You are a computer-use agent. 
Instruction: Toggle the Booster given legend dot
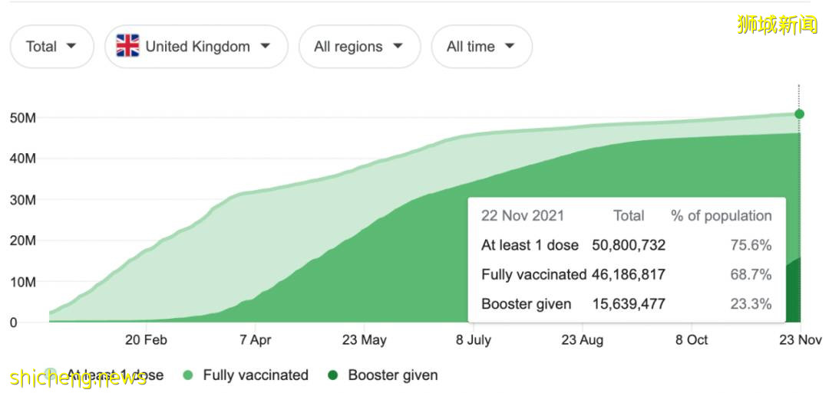(332, 375)
